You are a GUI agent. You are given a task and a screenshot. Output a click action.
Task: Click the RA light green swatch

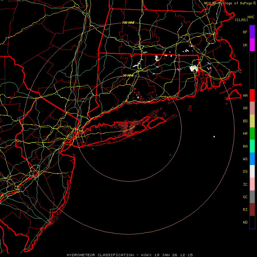point(252,146)
